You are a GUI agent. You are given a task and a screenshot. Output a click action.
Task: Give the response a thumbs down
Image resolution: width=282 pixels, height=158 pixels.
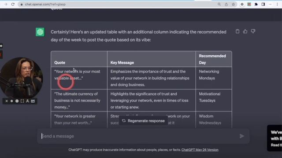pos(253,31)
